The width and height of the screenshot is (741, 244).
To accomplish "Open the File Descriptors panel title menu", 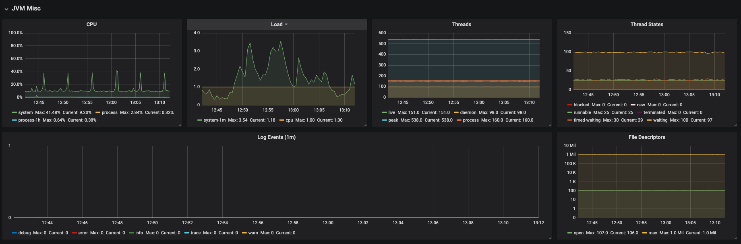I will point(647,137).
